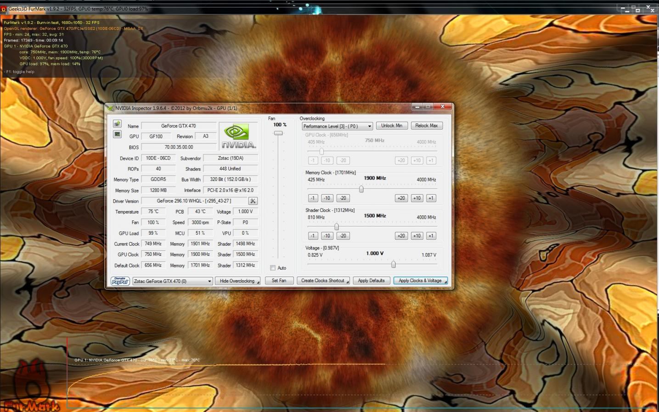Click the Relock Max button
The image size is (659, 412).
pyautogui.click(x=427, y=125)
